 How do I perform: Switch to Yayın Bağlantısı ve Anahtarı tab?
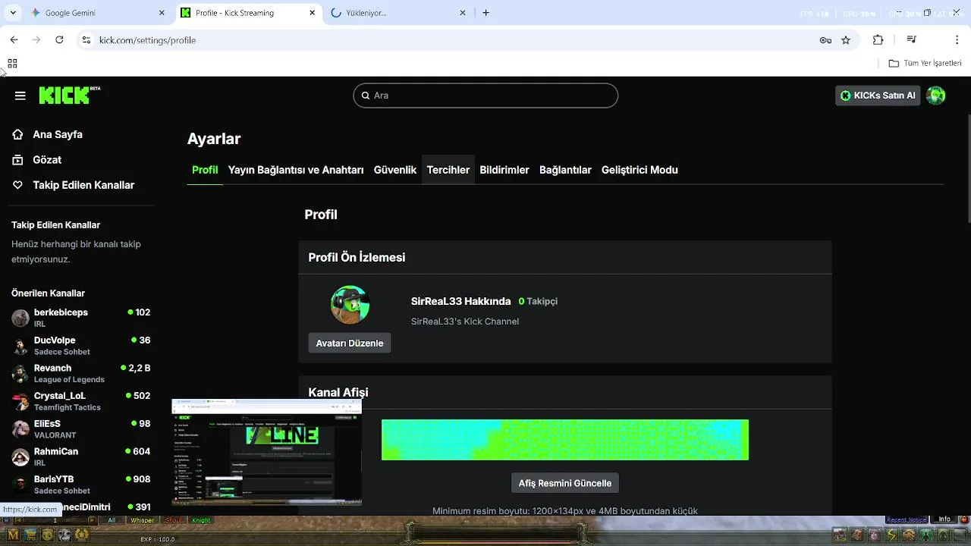click(296, 170)
